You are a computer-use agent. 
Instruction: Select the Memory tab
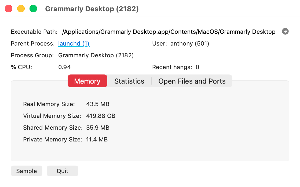(87, 81)
